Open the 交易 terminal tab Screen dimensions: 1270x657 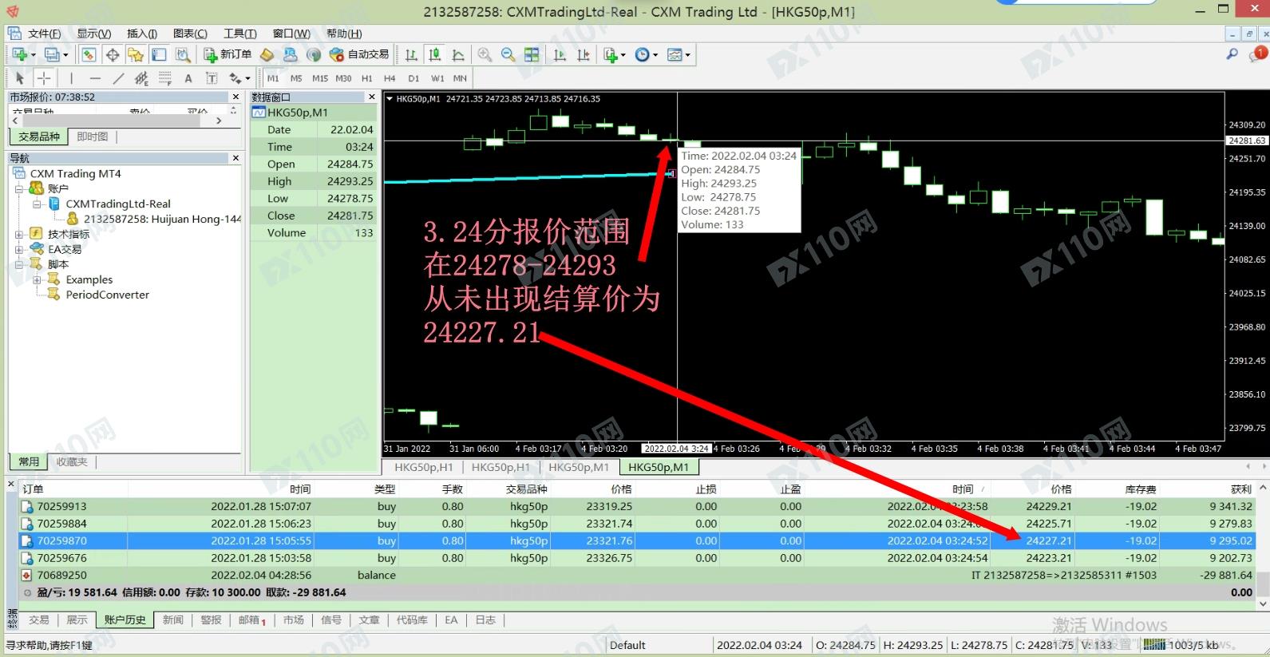[39, 620]
